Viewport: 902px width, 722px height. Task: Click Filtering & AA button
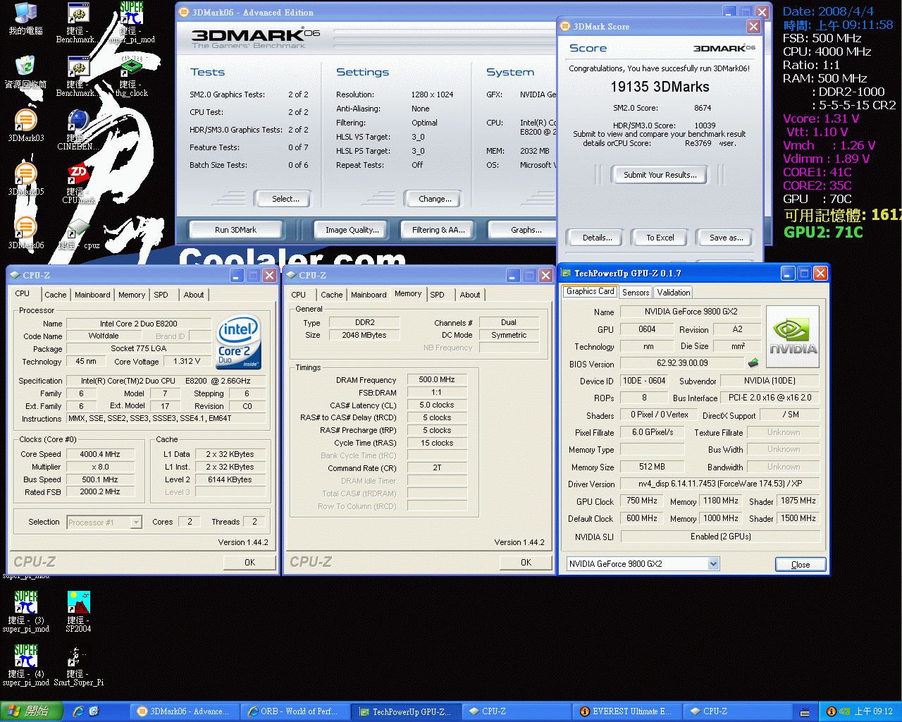tap(438, 230)
